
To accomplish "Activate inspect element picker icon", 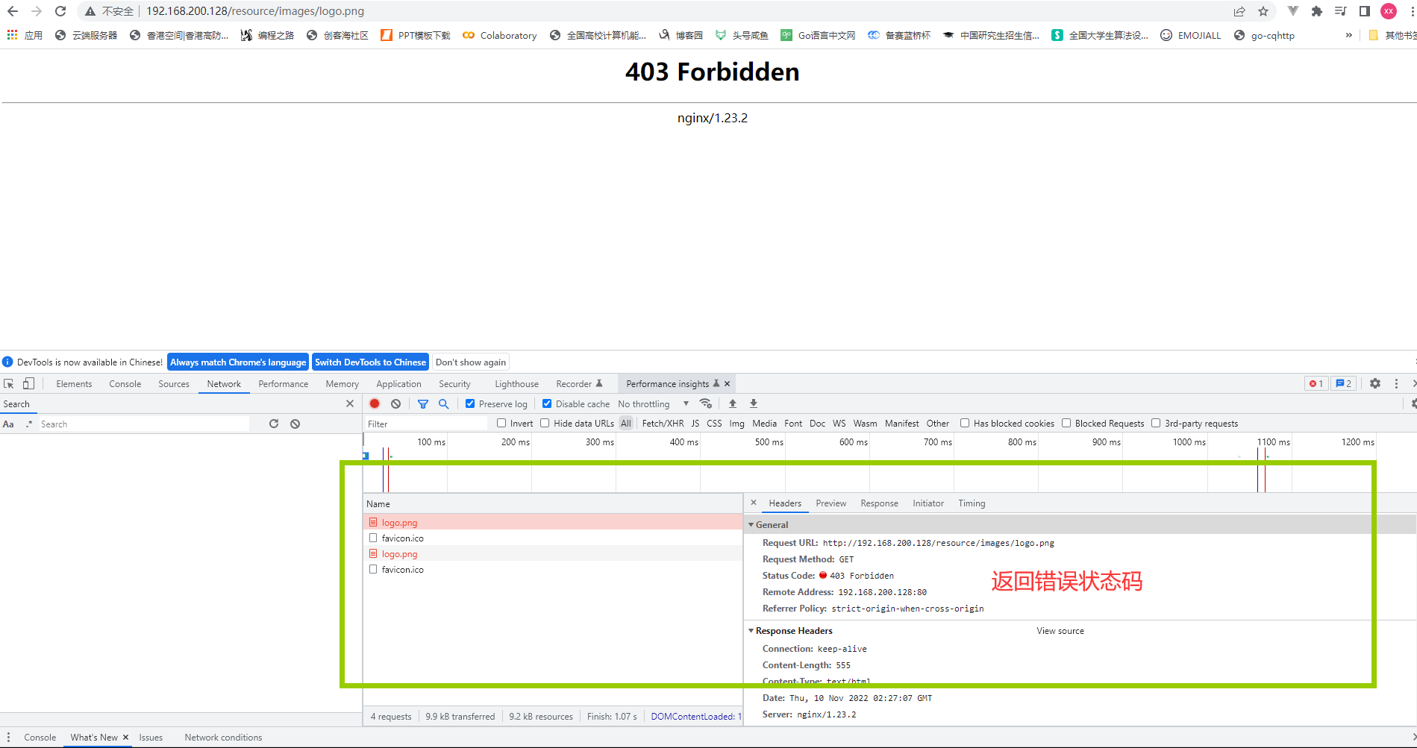I will click(9, 383).
